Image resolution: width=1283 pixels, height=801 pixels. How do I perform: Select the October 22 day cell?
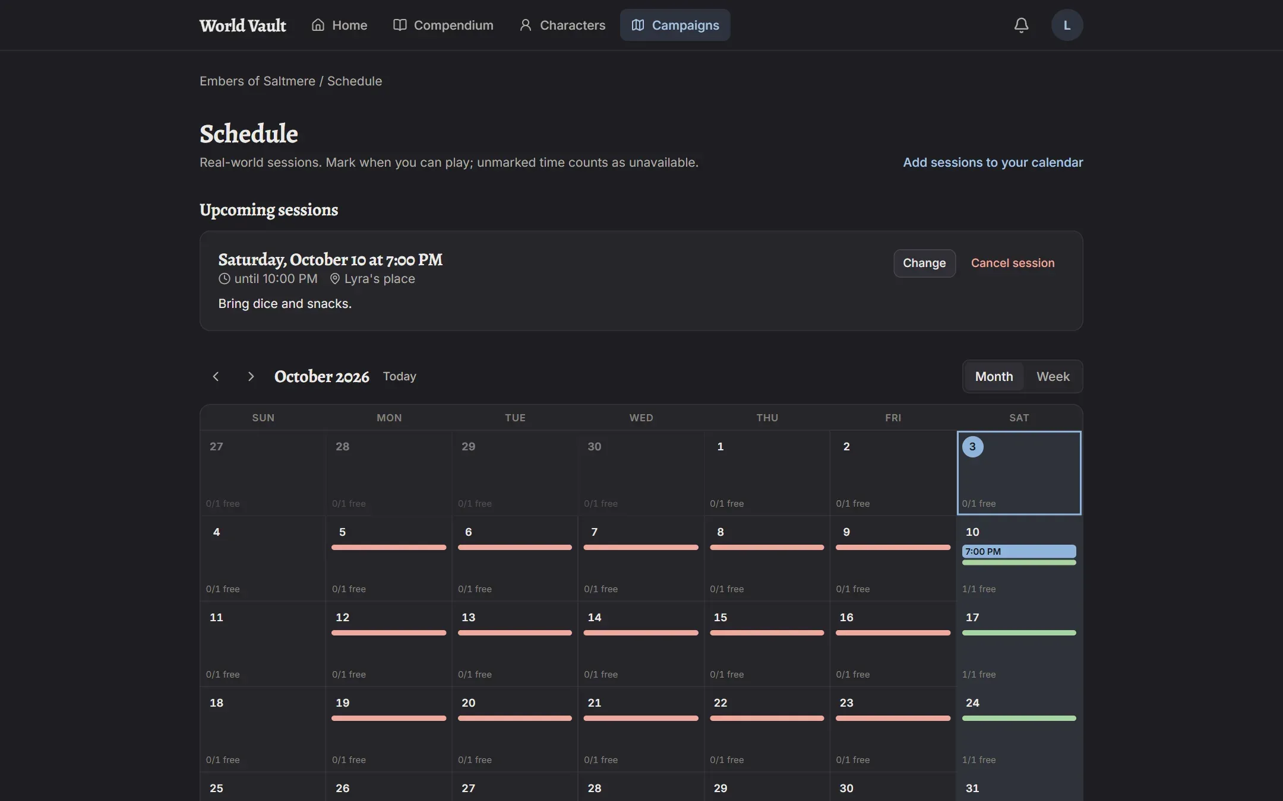pos(766,729)
